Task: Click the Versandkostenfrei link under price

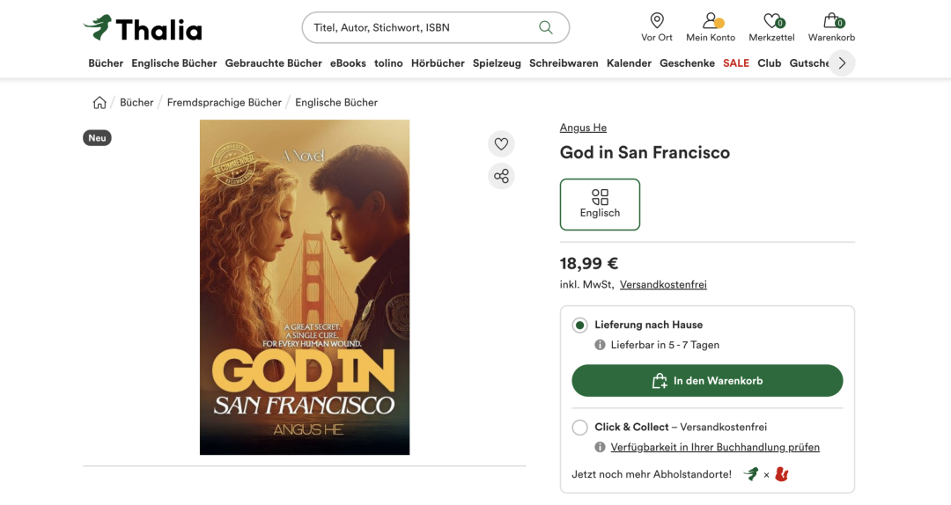Action: coord(663,285)
